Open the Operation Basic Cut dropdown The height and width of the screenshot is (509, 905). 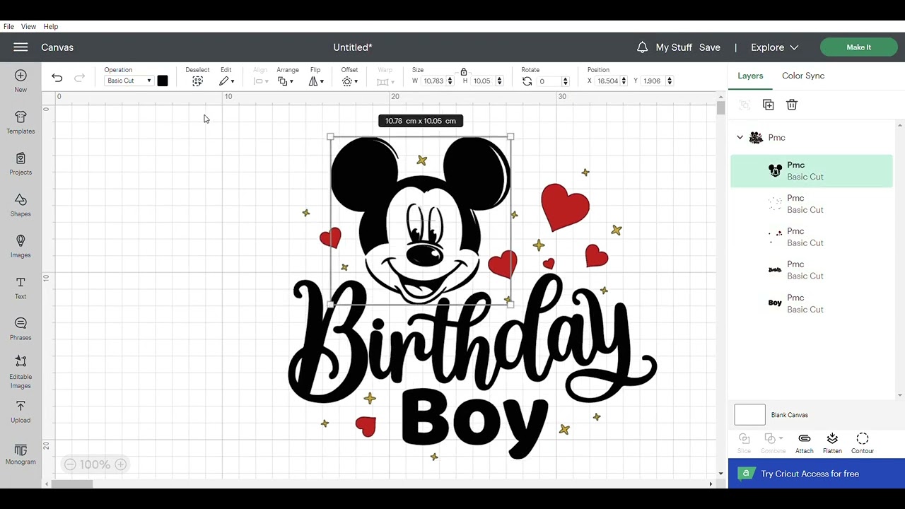[128, 81]
